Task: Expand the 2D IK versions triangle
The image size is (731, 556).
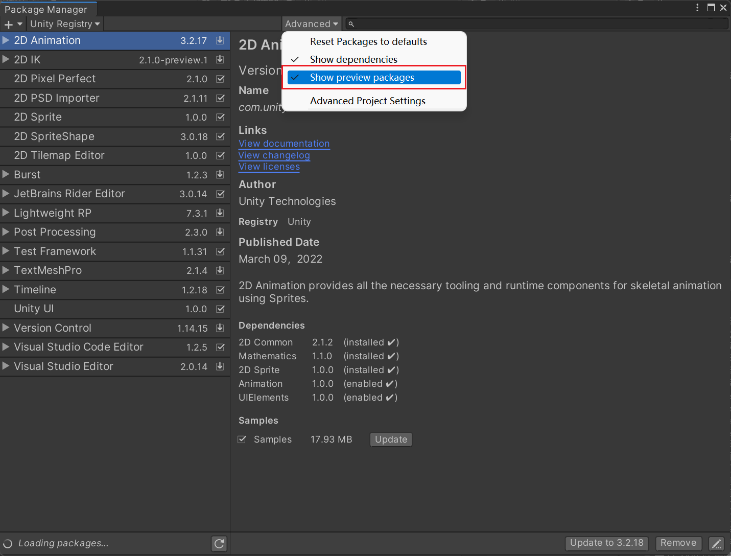Action: (6, 60)
